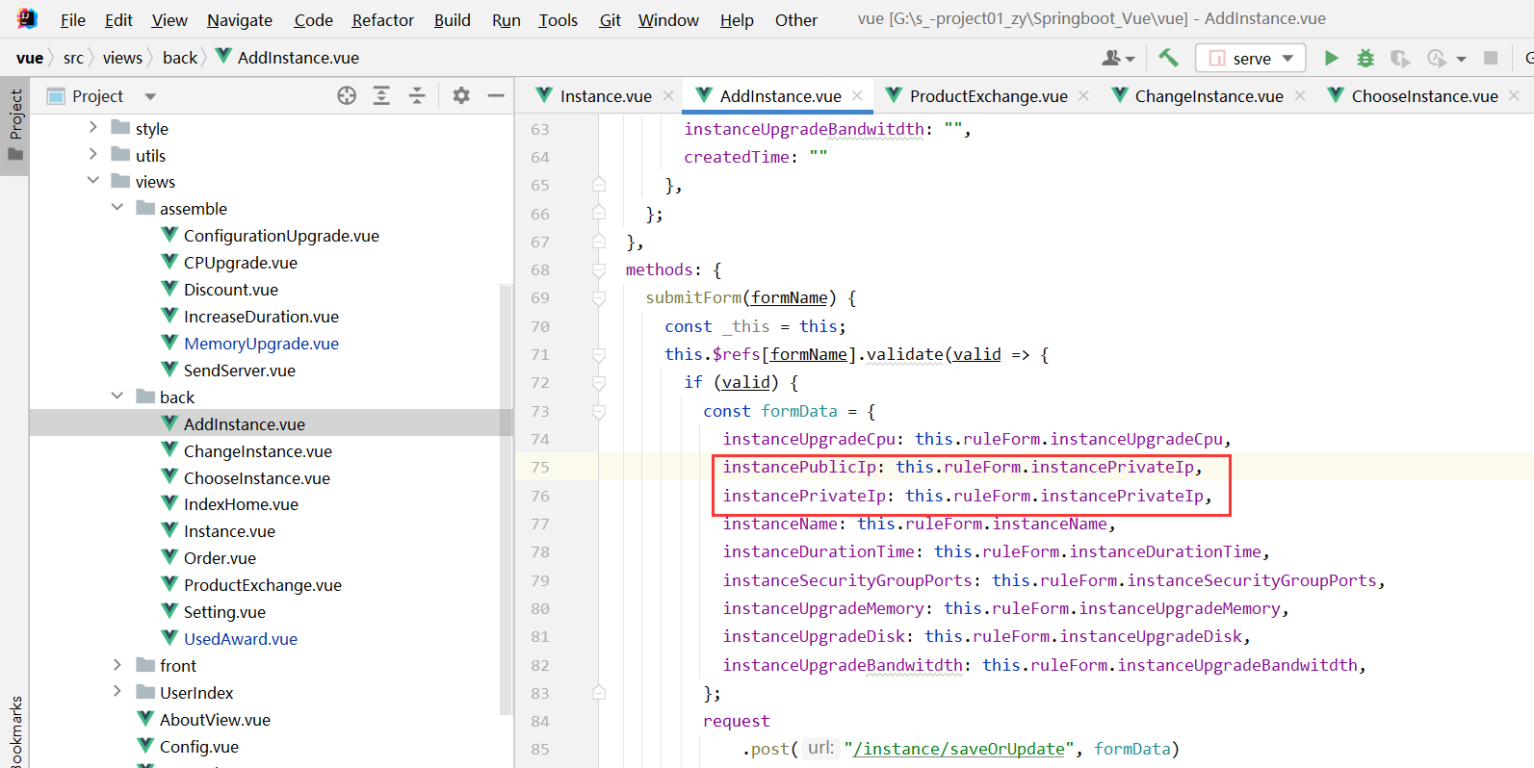The image size is (1534, 768).
Task: Select IndexHome.vue in the project tree
Action: pyautogui.click(x=241, y=504)
